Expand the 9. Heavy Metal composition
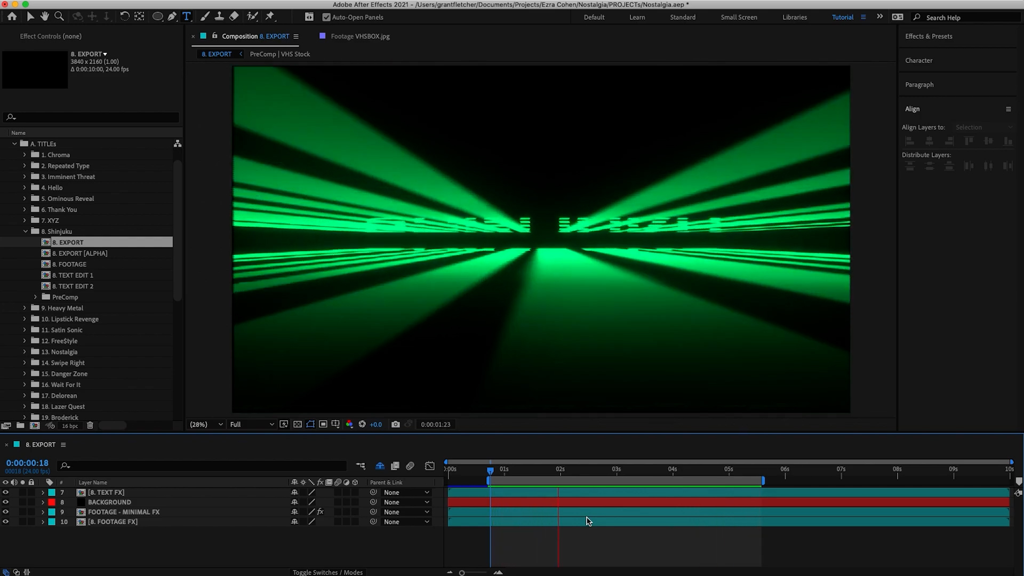This screenshot has height=576, width=1024. pyautogui.click(x=25, y=307)
